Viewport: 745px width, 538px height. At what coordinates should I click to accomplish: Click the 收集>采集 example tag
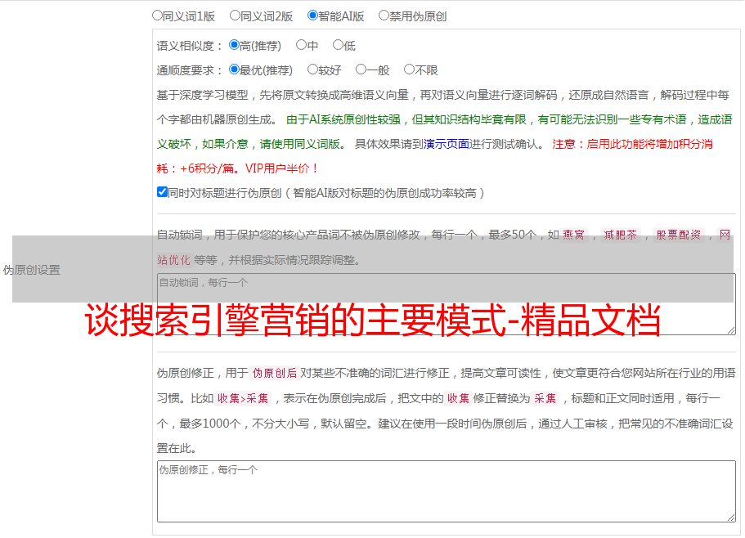[x=243, y=398]
